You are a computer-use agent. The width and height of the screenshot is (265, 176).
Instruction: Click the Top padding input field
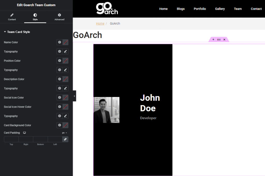(11, 139)
